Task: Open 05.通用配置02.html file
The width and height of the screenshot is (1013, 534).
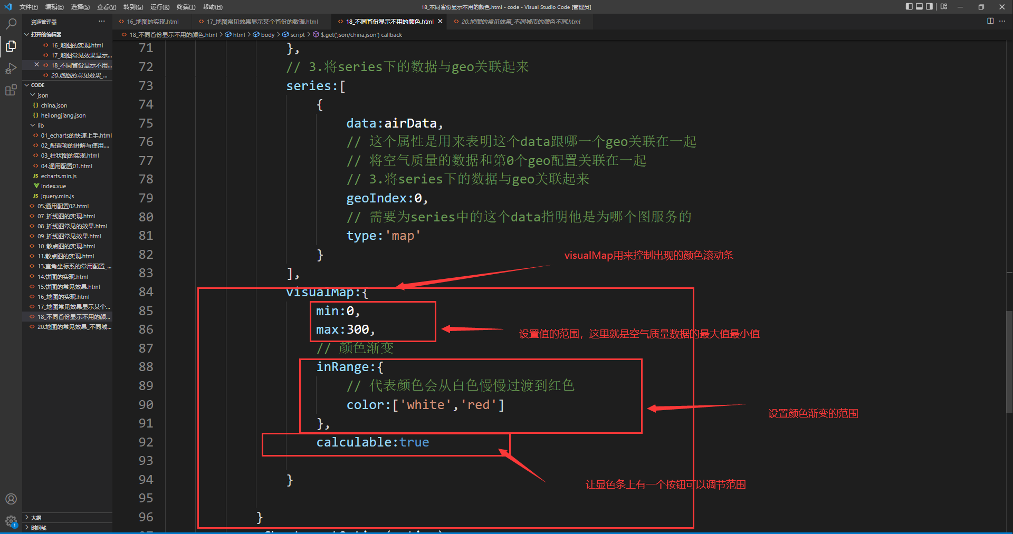Action: click(x=63, y=206)
